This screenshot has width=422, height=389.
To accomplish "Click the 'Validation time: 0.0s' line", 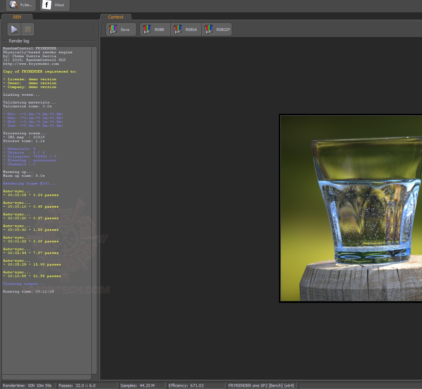I will 27,107.
